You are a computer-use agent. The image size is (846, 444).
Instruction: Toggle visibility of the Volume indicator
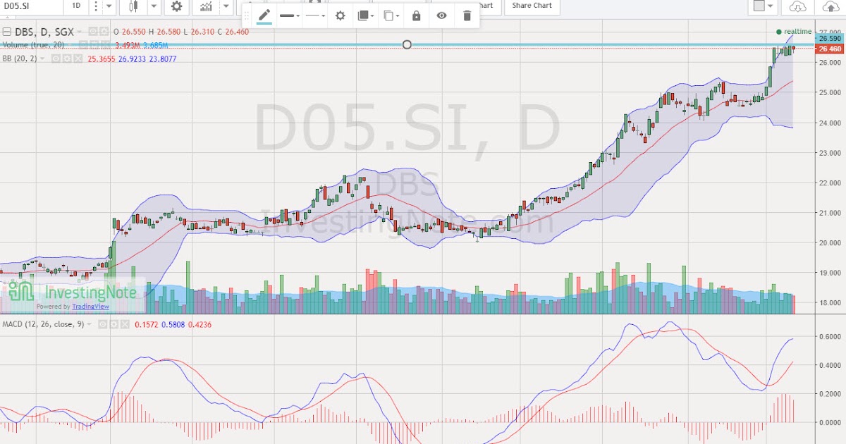click(82, 44)
